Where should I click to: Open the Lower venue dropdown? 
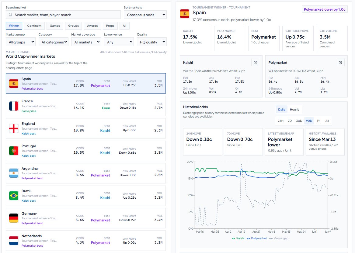coord(119,42)
